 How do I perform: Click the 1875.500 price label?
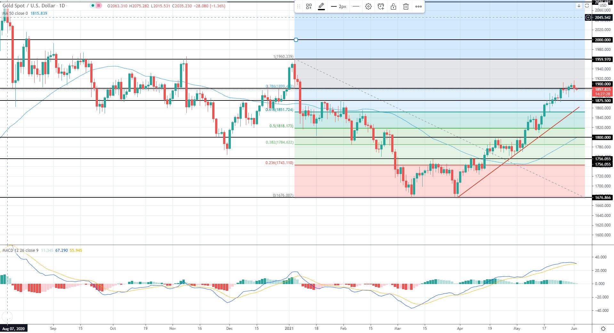[x=602, y=101]
